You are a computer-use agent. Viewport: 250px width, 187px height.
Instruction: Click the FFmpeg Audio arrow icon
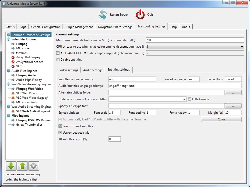13,75
